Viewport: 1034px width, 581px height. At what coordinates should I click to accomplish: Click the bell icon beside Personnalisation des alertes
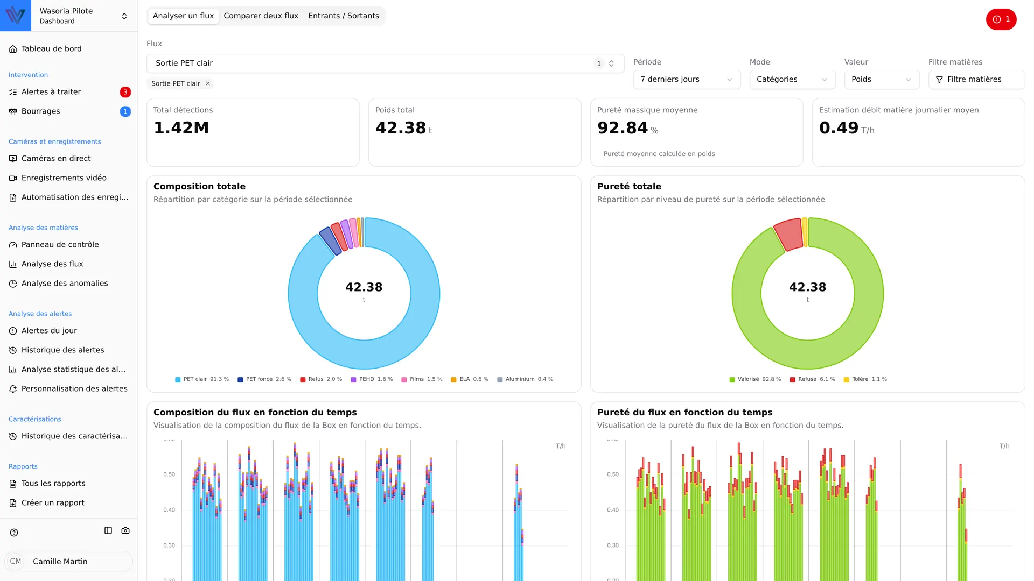point(13,389)
